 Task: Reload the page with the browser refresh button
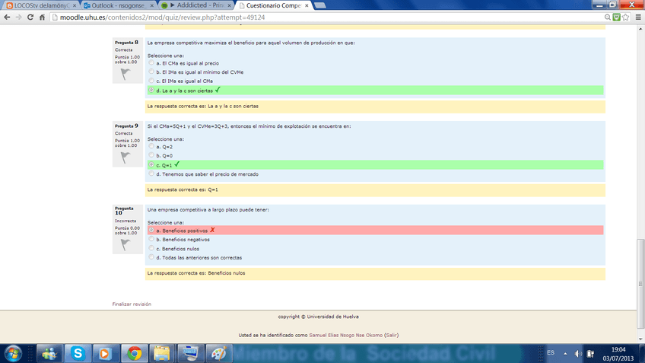31,17
